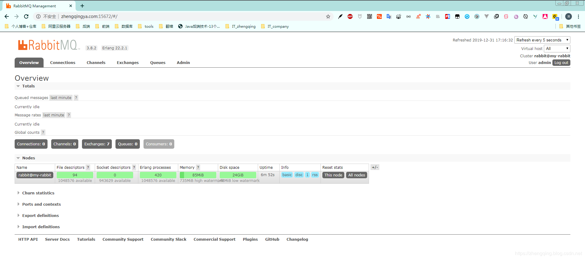Open the Exchanges tab

[x=128, y=63]
